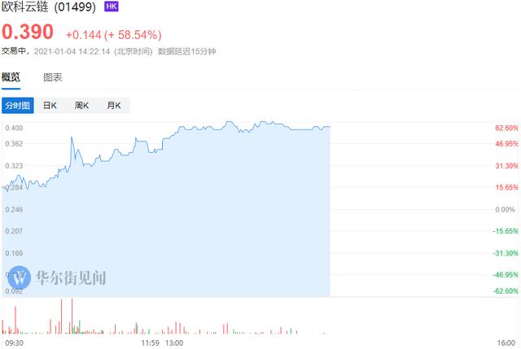This screenshot has height=349, width=521.
Task: Click the 16:00 time axis marker
Action: tap(506, 343)
